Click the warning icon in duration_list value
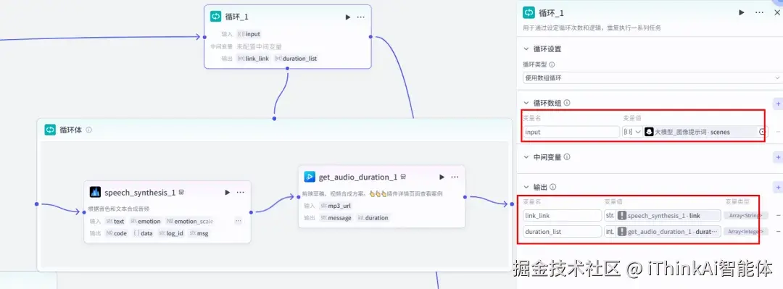 (622, 232)
